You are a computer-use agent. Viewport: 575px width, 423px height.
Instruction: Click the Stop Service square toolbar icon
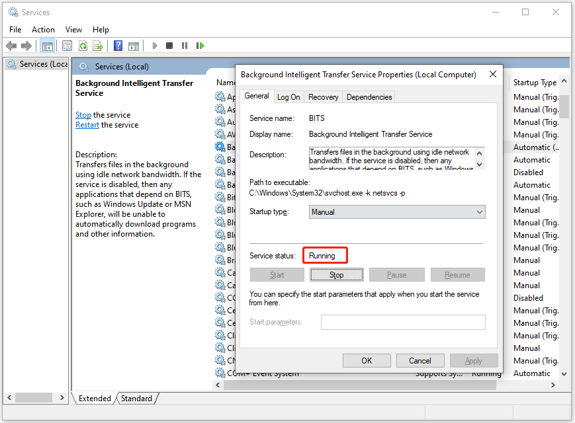tap(169, 46)
